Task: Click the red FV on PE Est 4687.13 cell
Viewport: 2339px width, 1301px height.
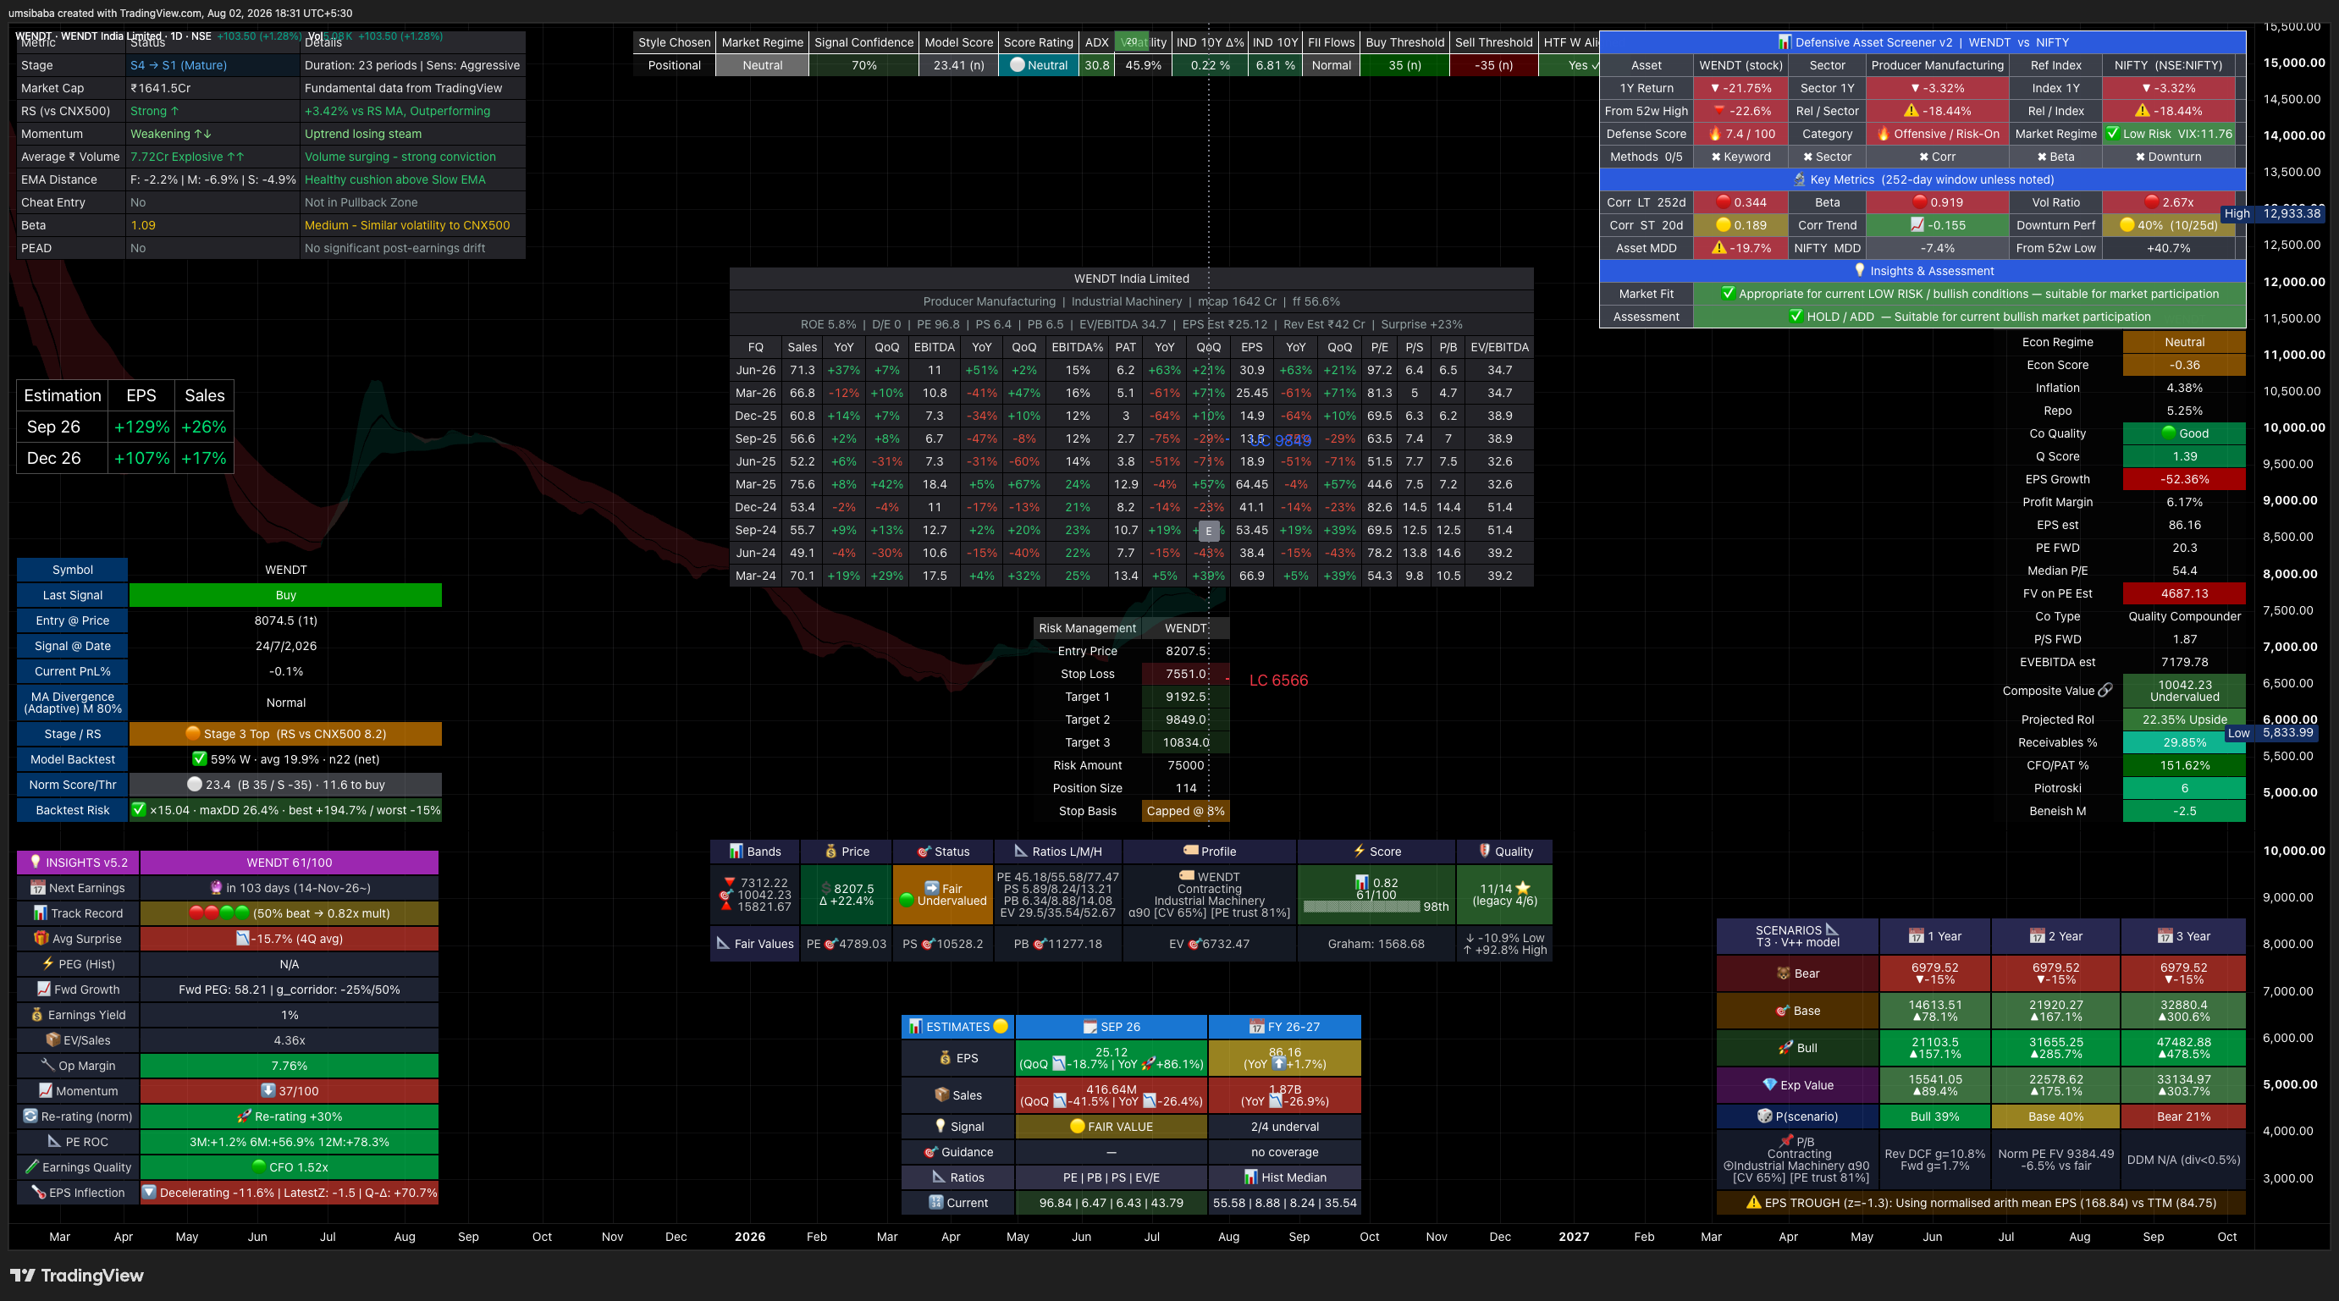Action: (x=2184, y=593)
